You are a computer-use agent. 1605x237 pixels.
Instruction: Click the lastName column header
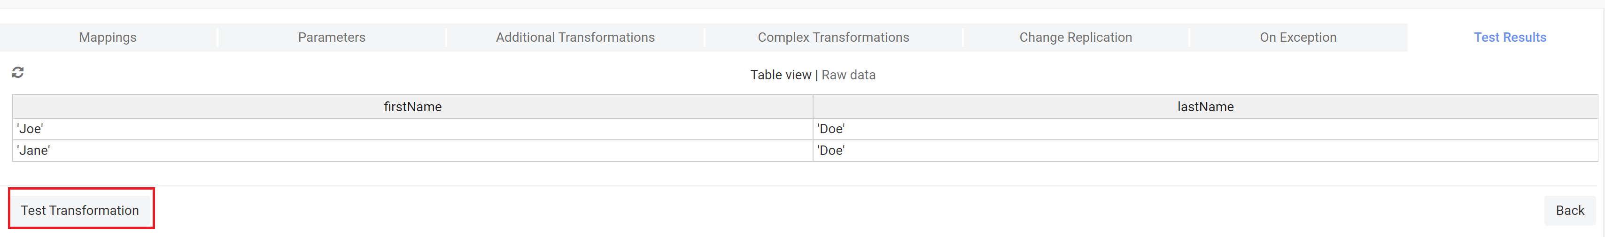click(x=1205, y=107)
